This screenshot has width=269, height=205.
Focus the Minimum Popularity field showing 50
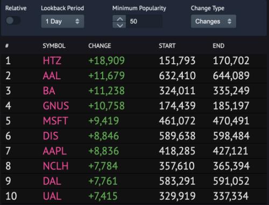(144, 22)
